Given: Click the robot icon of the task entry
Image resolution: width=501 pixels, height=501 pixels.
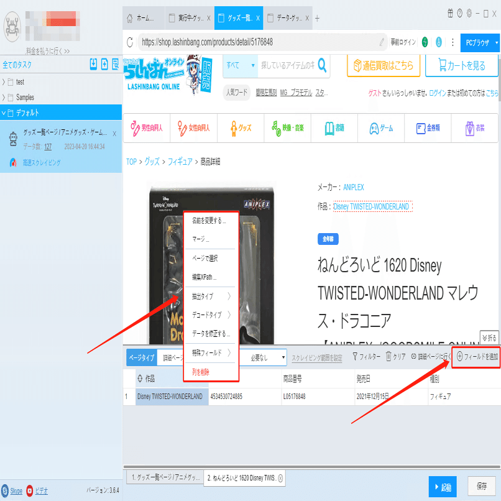Looking at the screenshot, I should click(13, 139).
